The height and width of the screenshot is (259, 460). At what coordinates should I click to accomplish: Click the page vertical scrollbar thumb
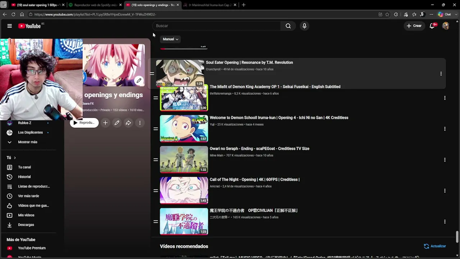pyautogui.click(x=457, y=237)
